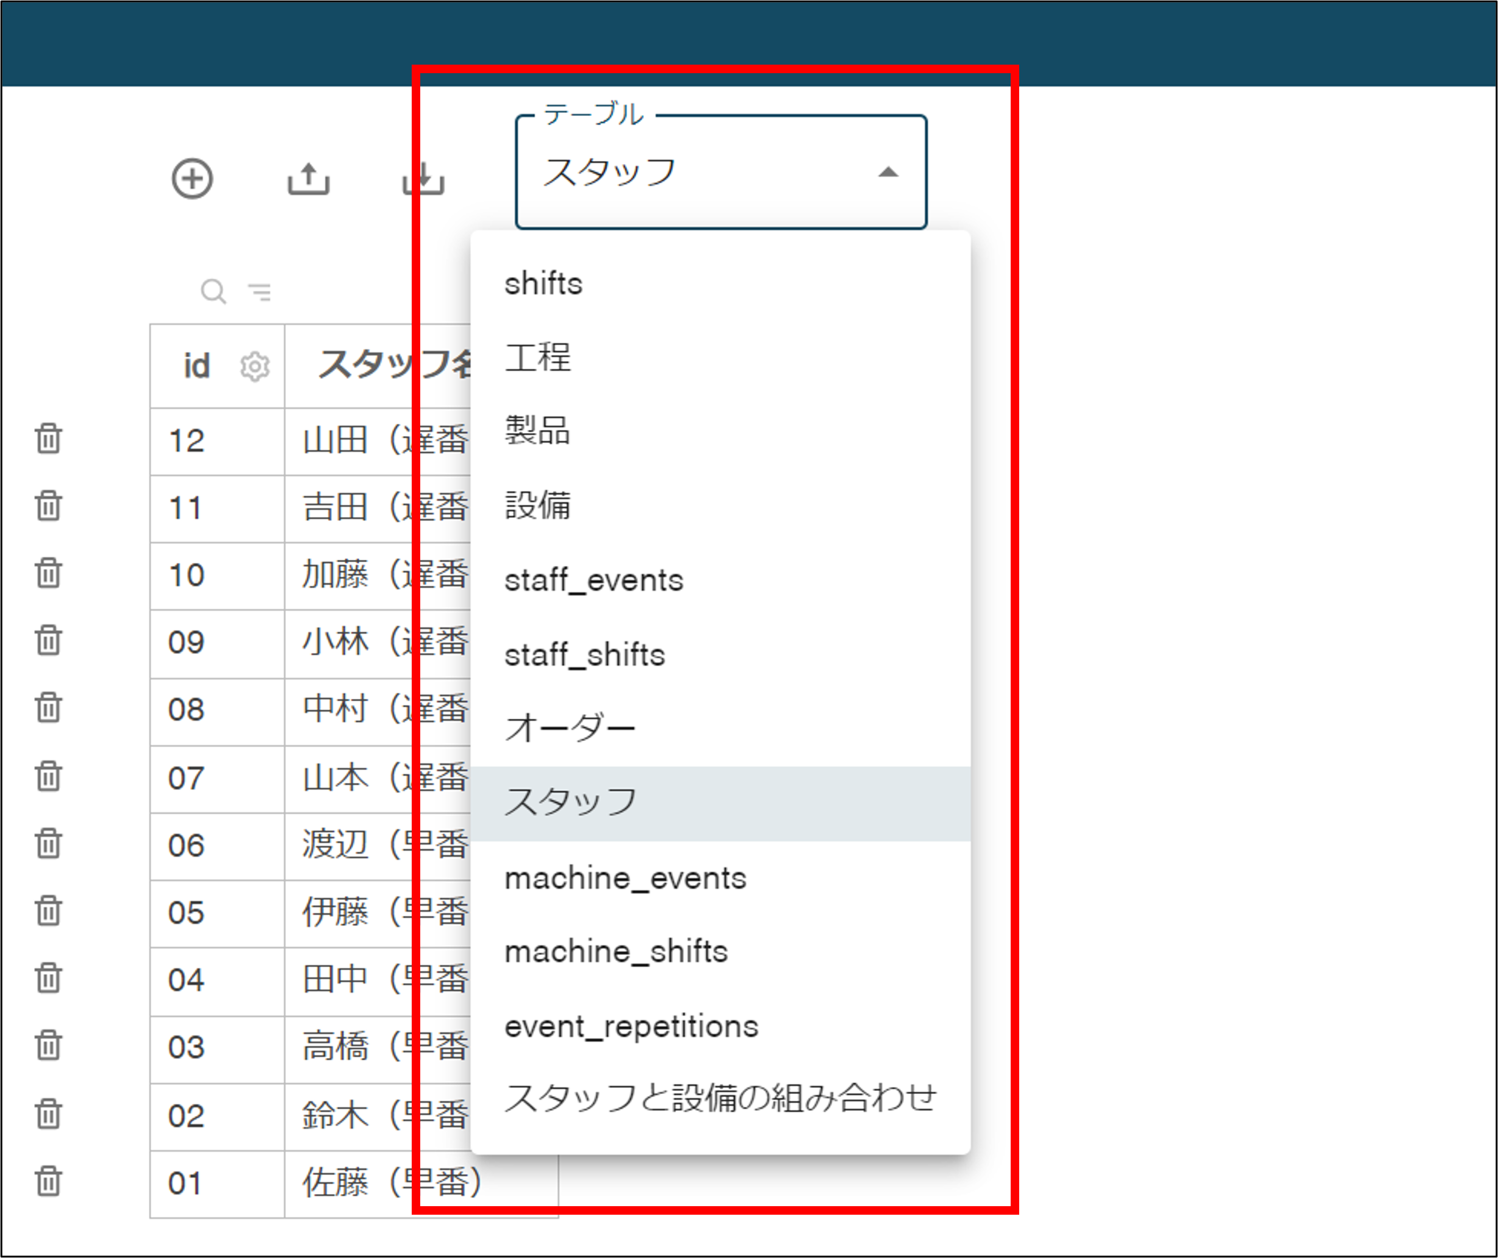Screen dimensions: 1498x1258
Task: Click the id cell 02
Action: tap(217, 1117)
